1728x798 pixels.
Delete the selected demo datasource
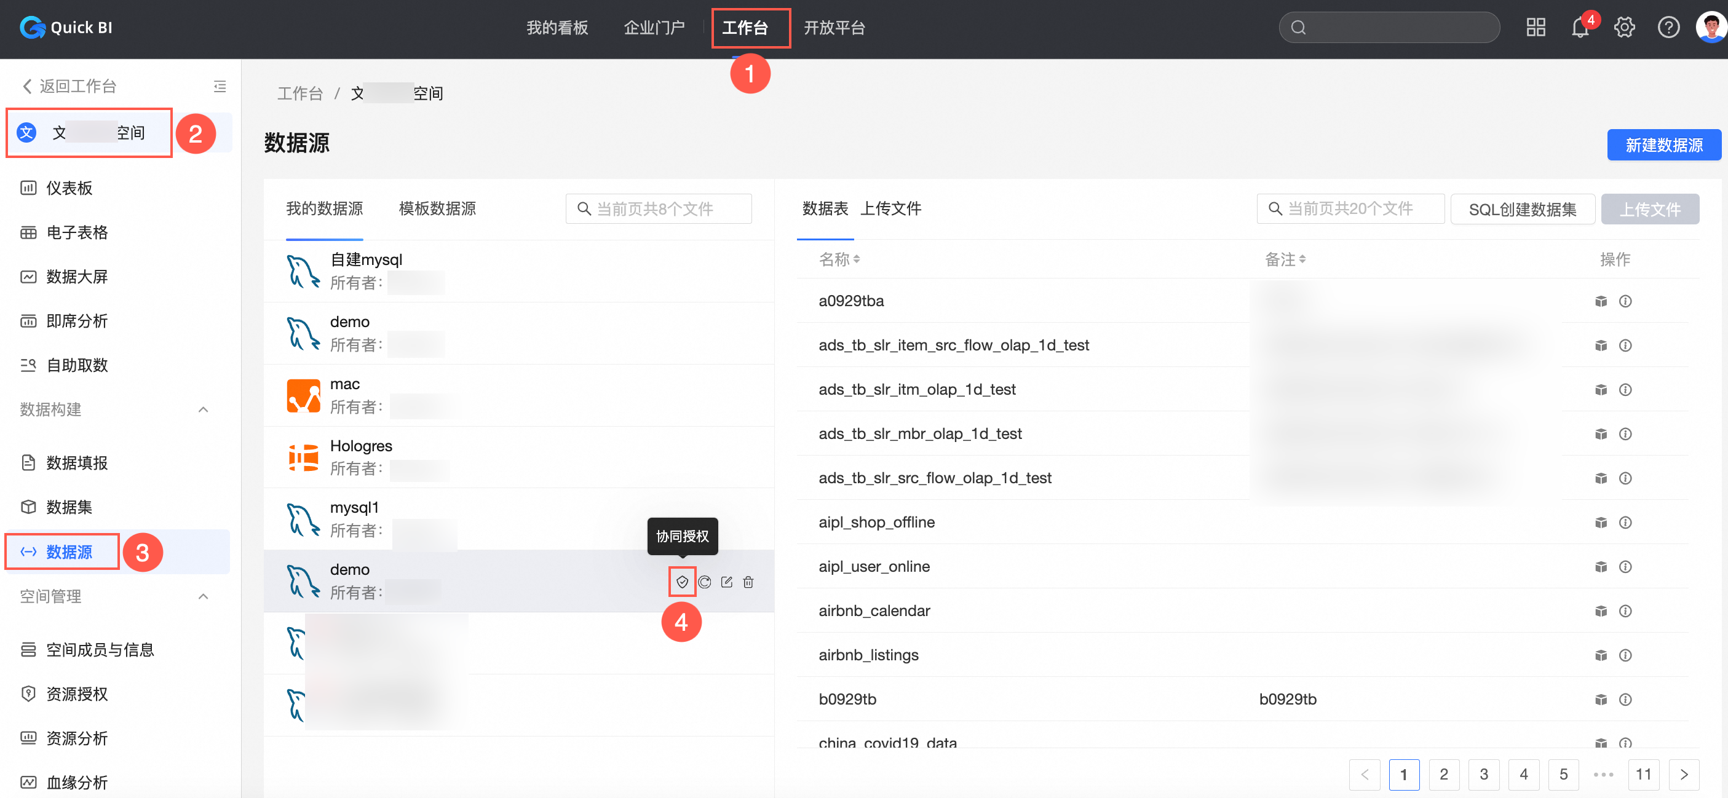coord(748,582)
